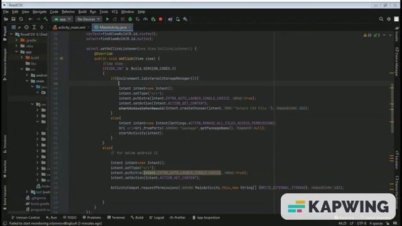Open the Device Manager toolbar icon
The image size is (402, 226).
coord(178,19)
